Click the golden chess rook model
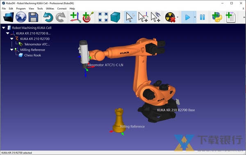This screenshot has width=246, height=155. pyautogui.click(x=119, y=120)
